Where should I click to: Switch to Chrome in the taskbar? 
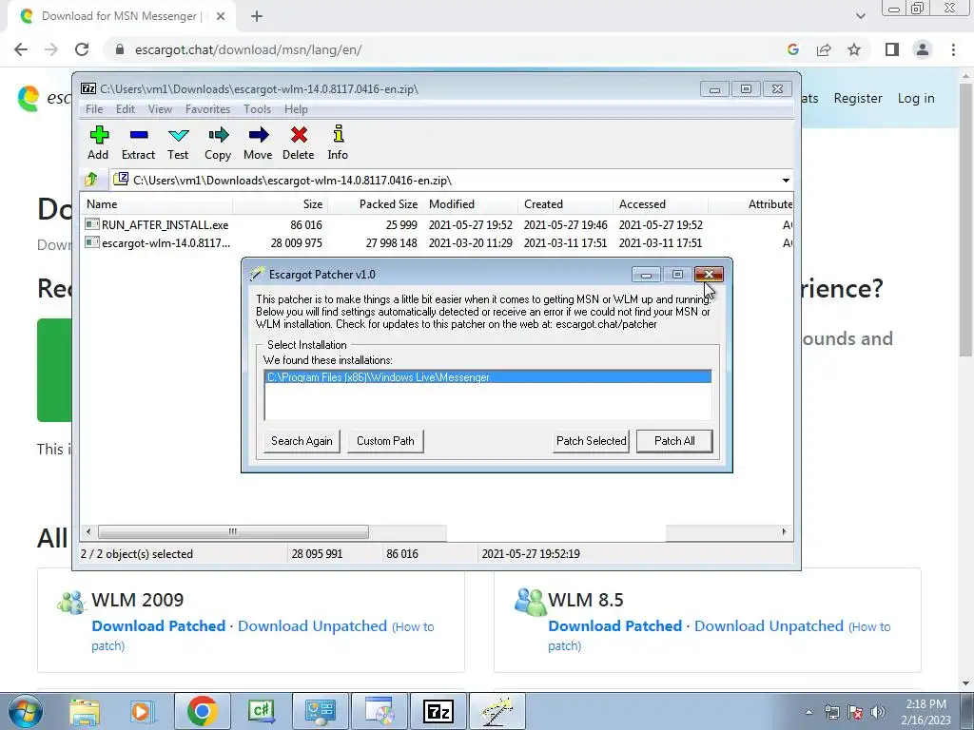pos(202,711)
